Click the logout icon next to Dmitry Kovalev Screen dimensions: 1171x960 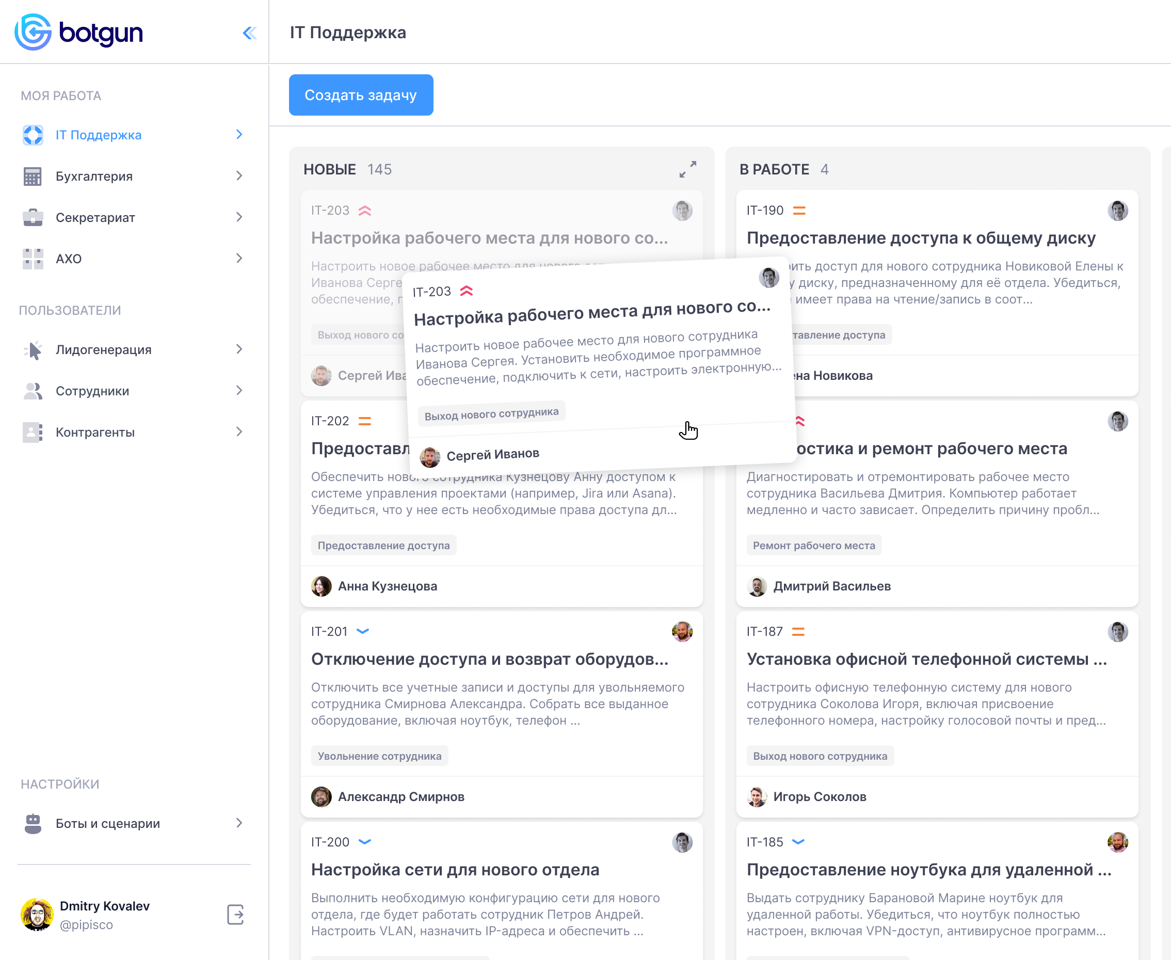(x=235, y=915)
